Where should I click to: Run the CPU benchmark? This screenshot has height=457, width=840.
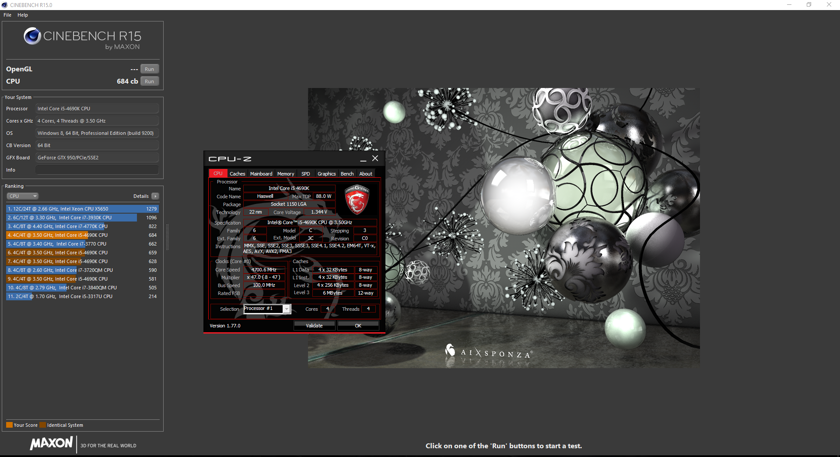(x=150, y=81)
